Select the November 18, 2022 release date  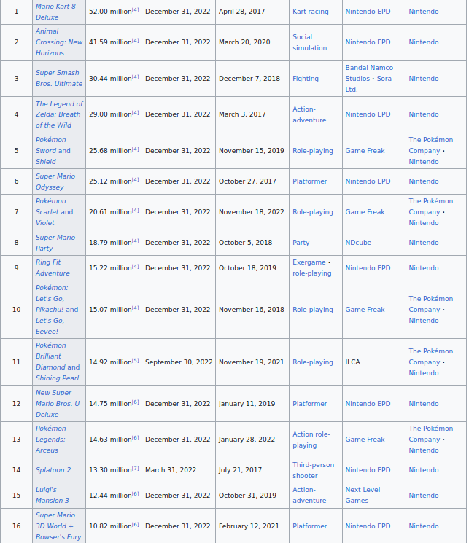252,212
